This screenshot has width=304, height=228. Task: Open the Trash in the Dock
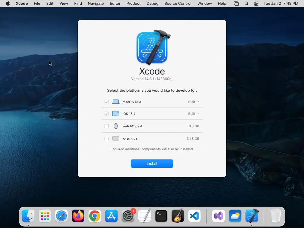pos(276,216)
